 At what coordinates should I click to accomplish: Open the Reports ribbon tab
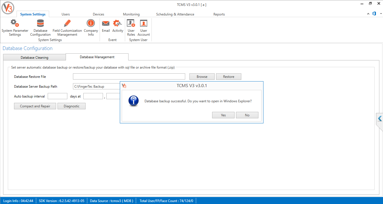[219, 14]
